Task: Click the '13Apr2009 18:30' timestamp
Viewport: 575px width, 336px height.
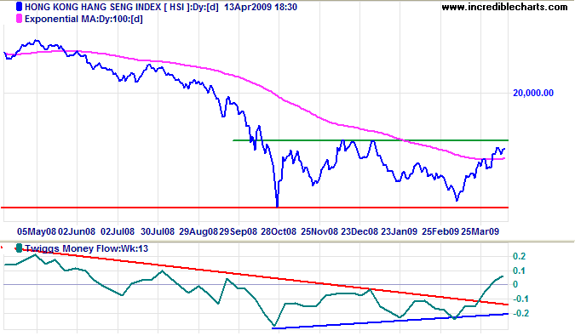Action: click(x=261, y=7)
